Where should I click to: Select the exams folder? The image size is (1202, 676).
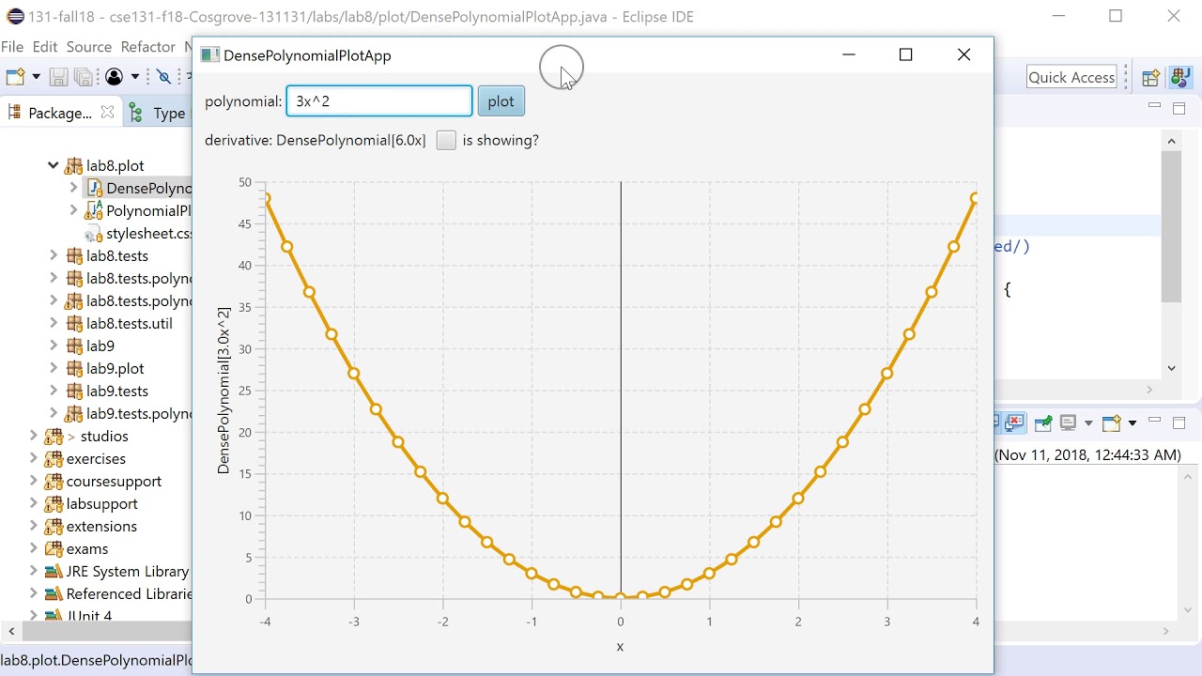(87, 548)
